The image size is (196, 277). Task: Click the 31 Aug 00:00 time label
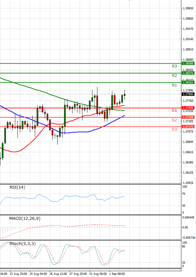click(98, 274)
